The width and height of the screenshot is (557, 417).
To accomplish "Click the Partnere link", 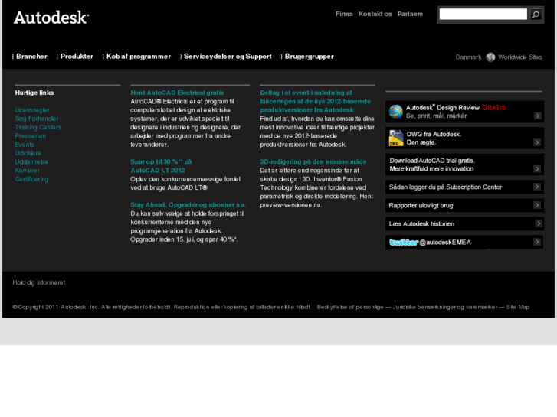I will tap(411, 14).
